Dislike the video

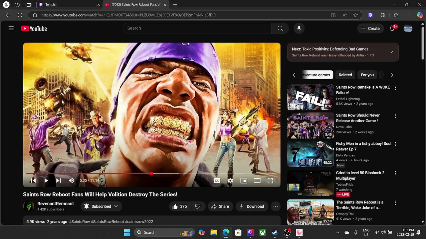point(198,206)
